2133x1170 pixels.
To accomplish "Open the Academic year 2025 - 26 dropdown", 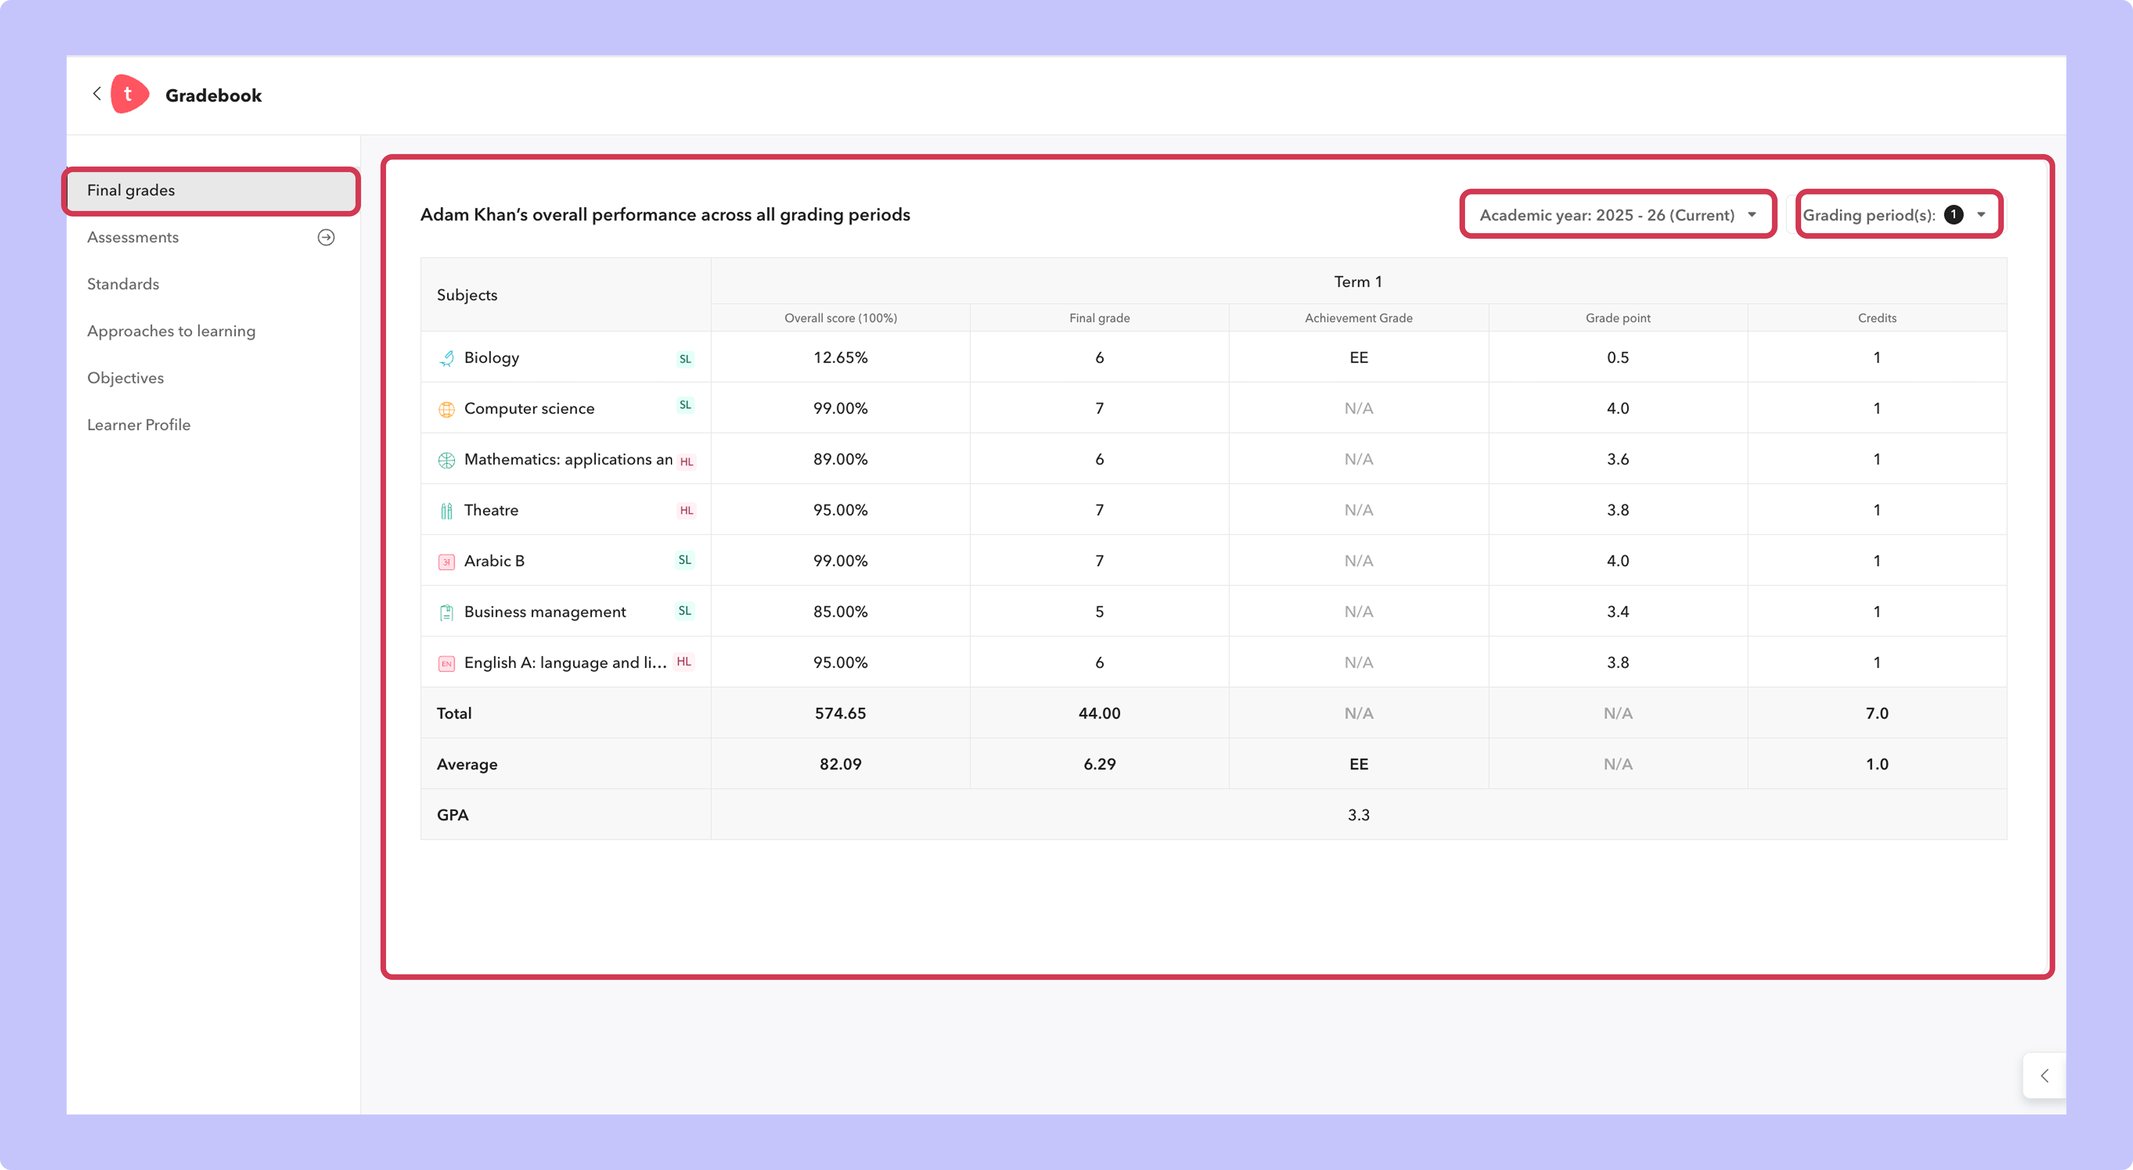I will point(1618,214).
